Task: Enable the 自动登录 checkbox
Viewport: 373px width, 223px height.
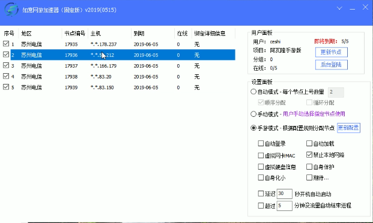Action: point(261,143)
